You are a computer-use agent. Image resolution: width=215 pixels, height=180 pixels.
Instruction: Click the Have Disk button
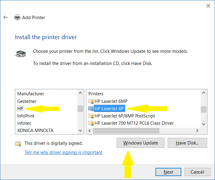click(x=187, y=143)
